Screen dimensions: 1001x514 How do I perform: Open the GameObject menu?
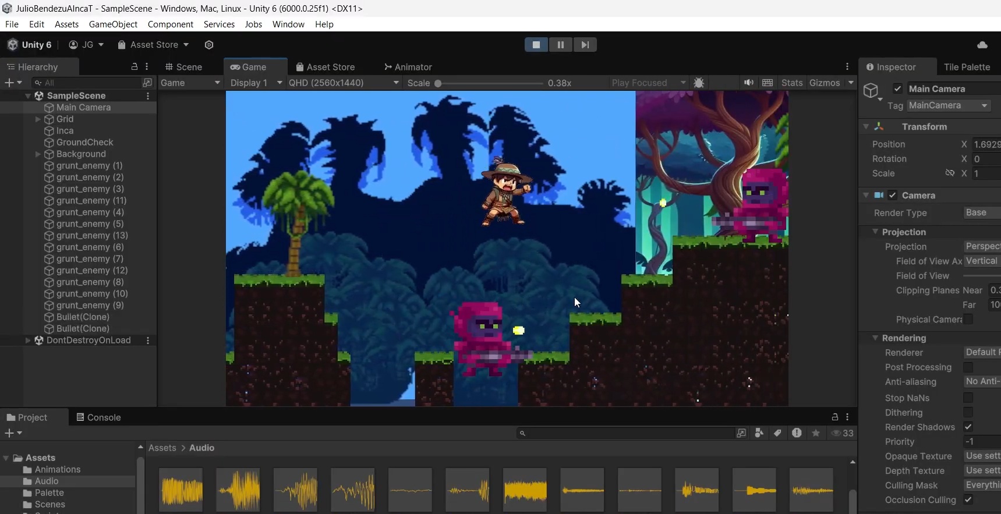pos(113,24)
